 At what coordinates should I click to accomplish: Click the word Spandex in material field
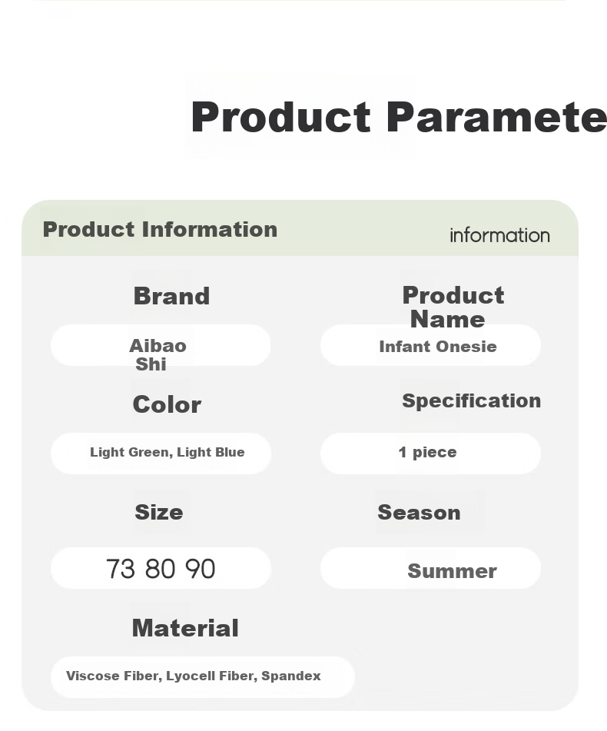[290, 676]
